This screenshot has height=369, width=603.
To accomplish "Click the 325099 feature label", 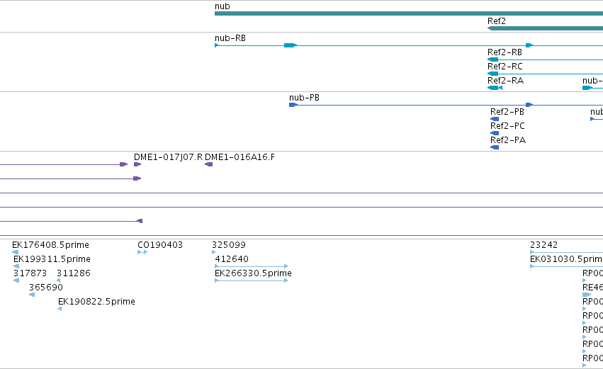I will click(x=228, y=245).
